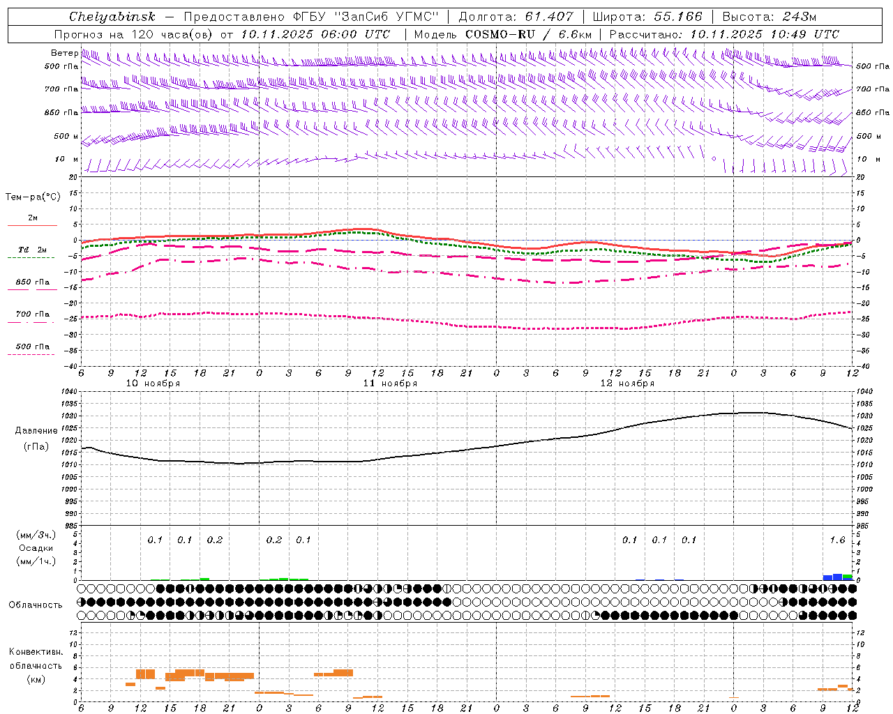
Task: Click the 'Конвективн.' convective cloud label
Action: click(36, 652)
